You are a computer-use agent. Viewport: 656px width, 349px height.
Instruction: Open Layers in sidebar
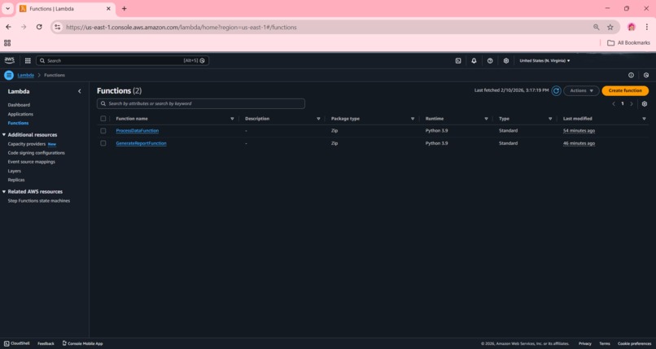(14, 171)
